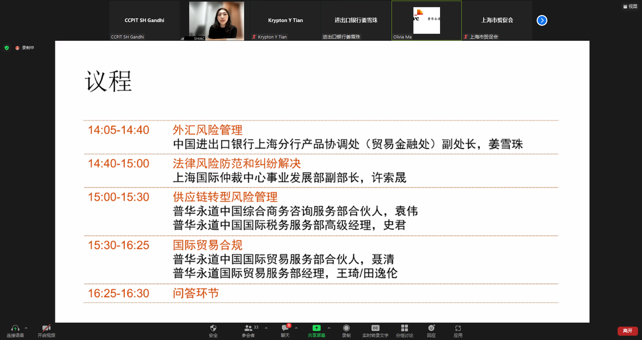This screenshot has height=340, width=642.
Task: Select CCPIT SH Gandhi participant tile
Action: tap(144, 20)
